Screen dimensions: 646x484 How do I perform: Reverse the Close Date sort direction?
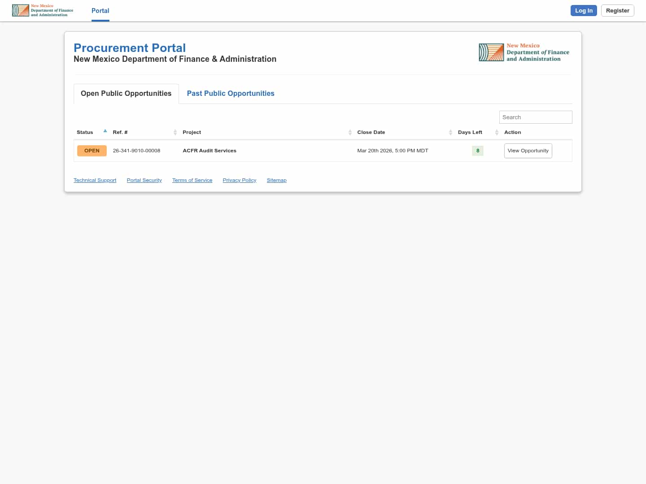point(451,132)
